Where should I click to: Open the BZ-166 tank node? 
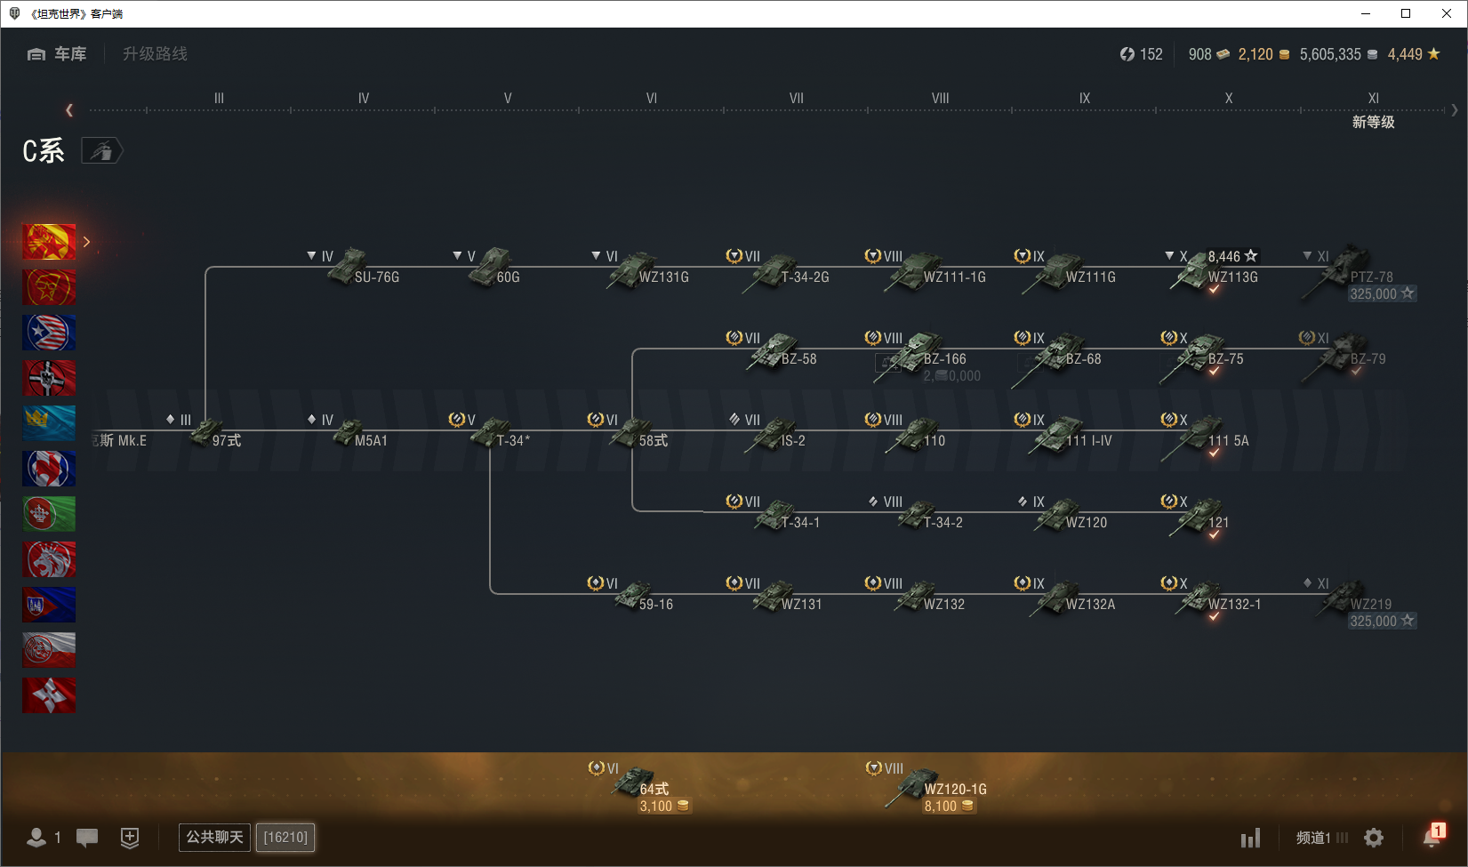click(x=925, y=357)
